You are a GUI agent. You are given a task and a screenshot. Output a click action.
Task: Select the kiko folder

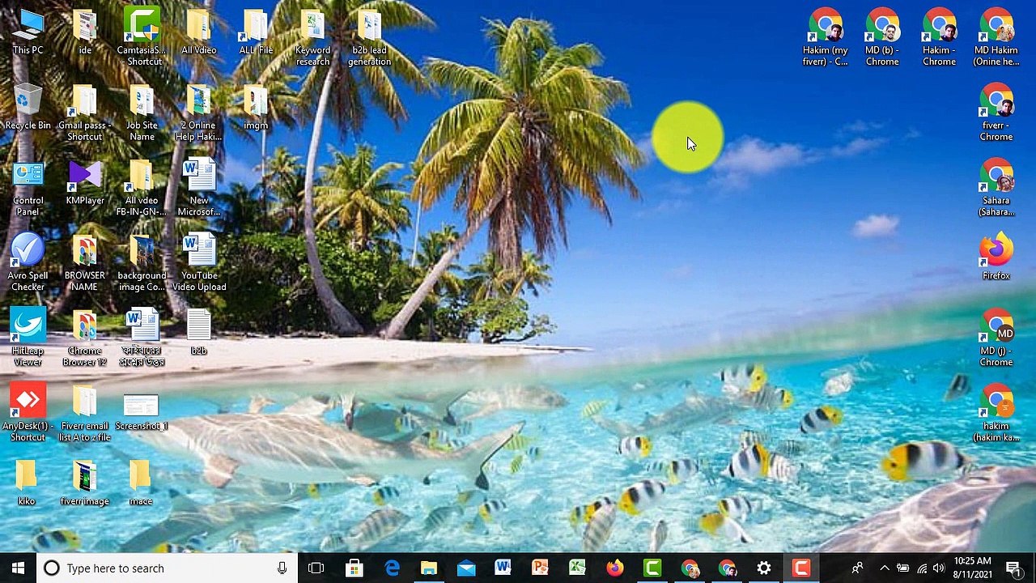pyautogui.click(x=27, y=483)
